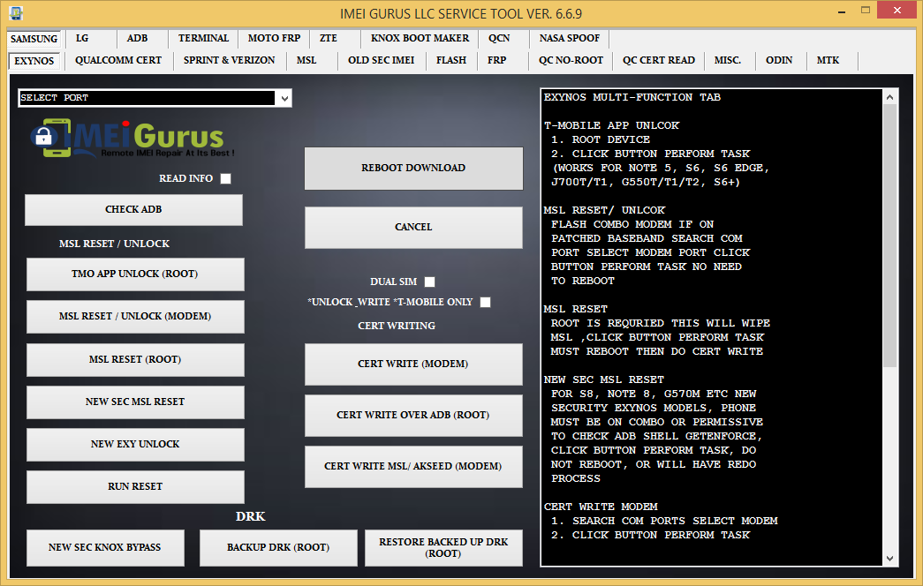
Task: Click the 'T-MOBILE APP UNLCOK' log heading
Action: click(611, 125)
